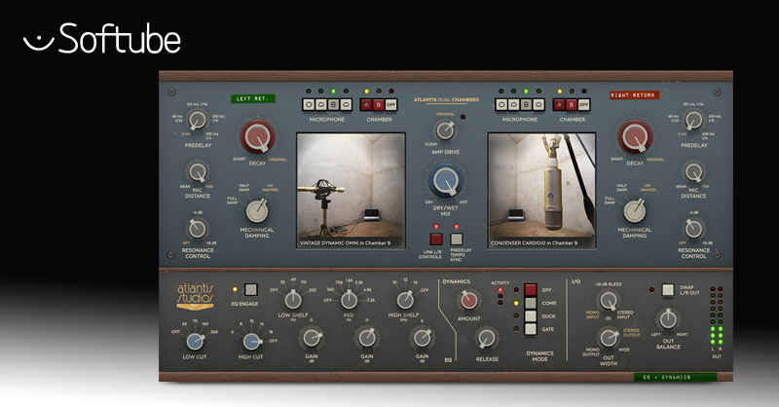This screenshot has height=407, width=779.
Task: Click the left Mechanical Damping knob
Action: coord(257,211)
